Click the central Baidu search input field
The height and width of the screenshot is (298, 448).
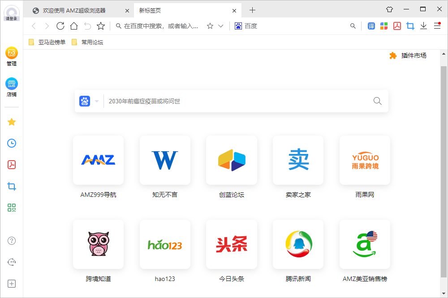click(x=237, y=101)
